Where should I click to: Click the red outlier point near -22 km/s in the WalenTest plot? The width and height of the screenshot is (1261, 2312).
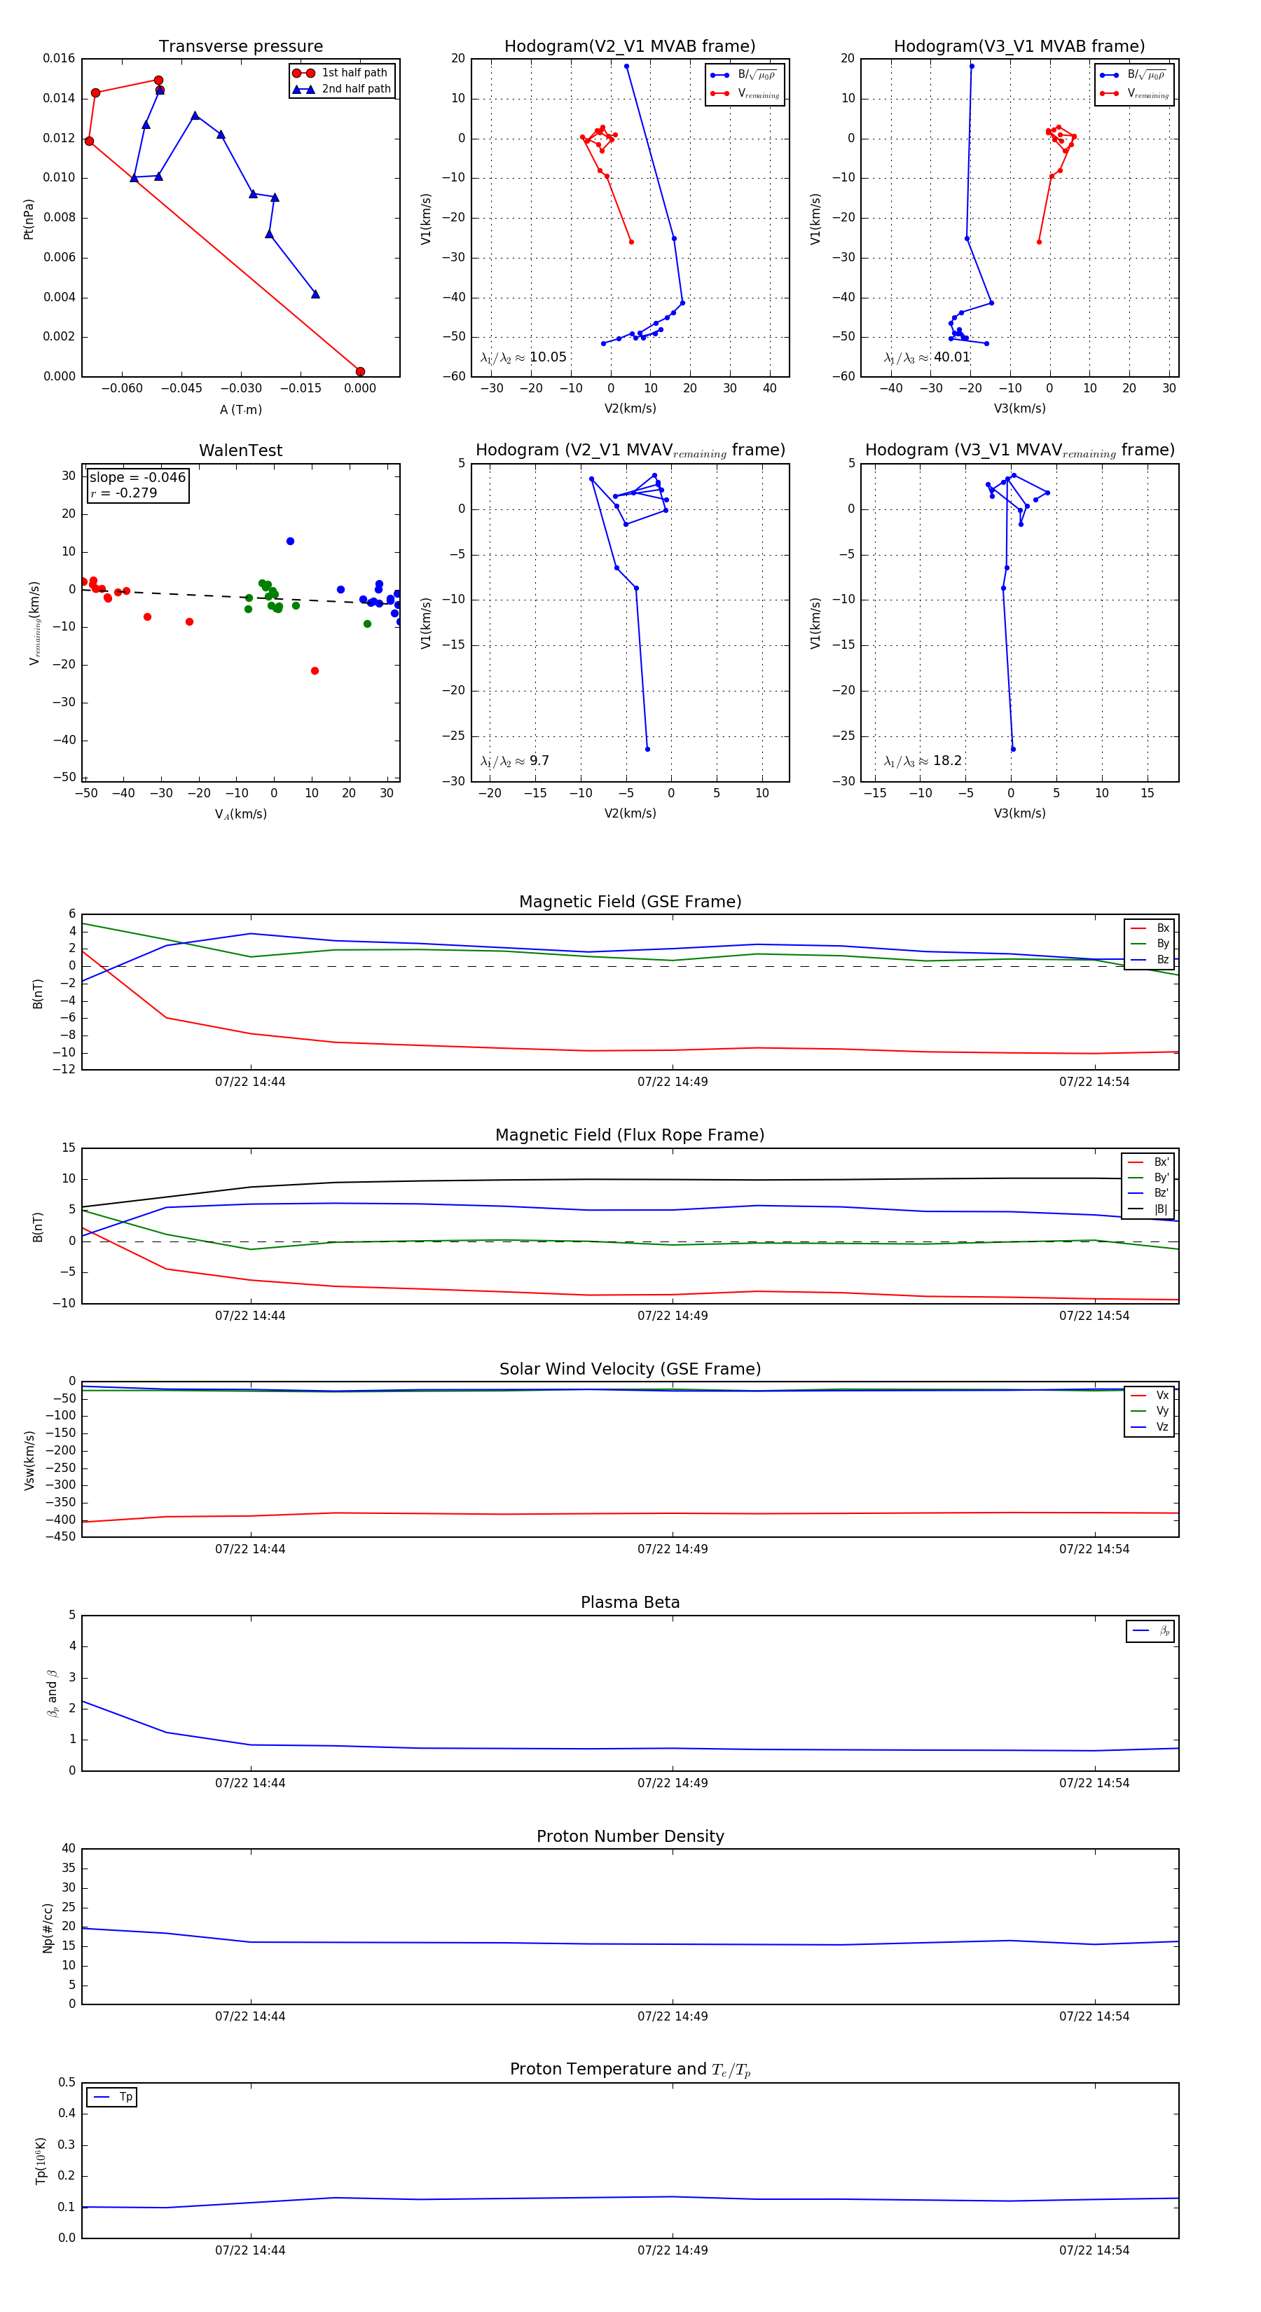coord(314,670)
